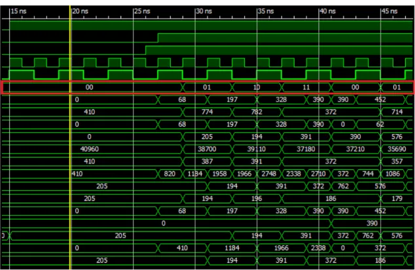Click the 15 ns time ruler marker
The width and height of the screenshot is (415, 270).
pos(18,11)
